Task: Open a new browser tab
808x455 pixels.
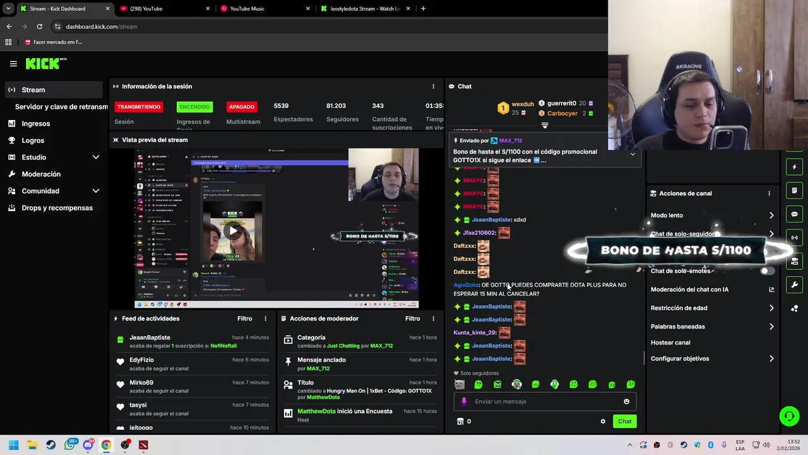Action: click(x=423, y=9)
